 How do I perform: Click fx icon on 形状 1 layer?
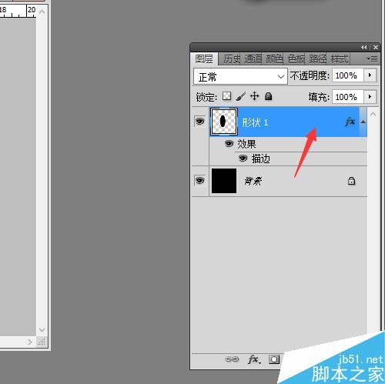(350, 122)
